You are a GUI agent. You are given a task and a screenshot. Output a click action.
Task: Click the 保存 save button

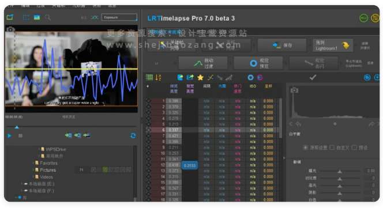pyautogui.click(x=281, y=45)
